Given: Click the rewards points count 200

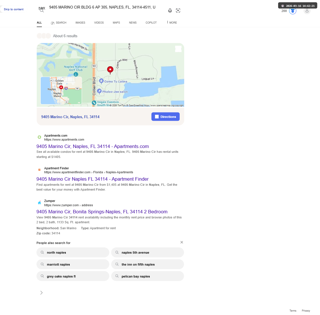Looking at the screenshot, I should [x=284, y=11].
